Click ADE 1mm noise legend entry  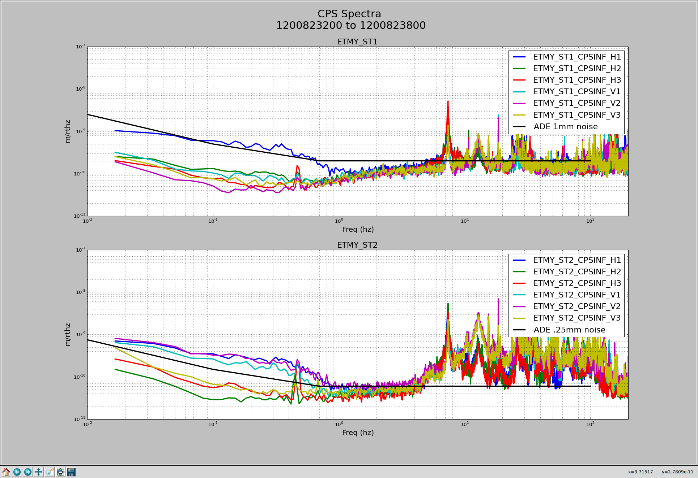tap(565, 127)
